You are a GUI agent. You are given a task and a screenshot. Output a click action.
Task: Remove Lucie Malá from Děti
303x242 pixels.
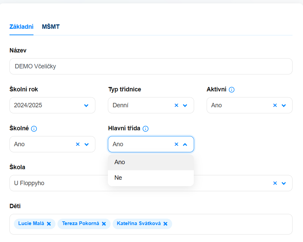pos(49,224)
